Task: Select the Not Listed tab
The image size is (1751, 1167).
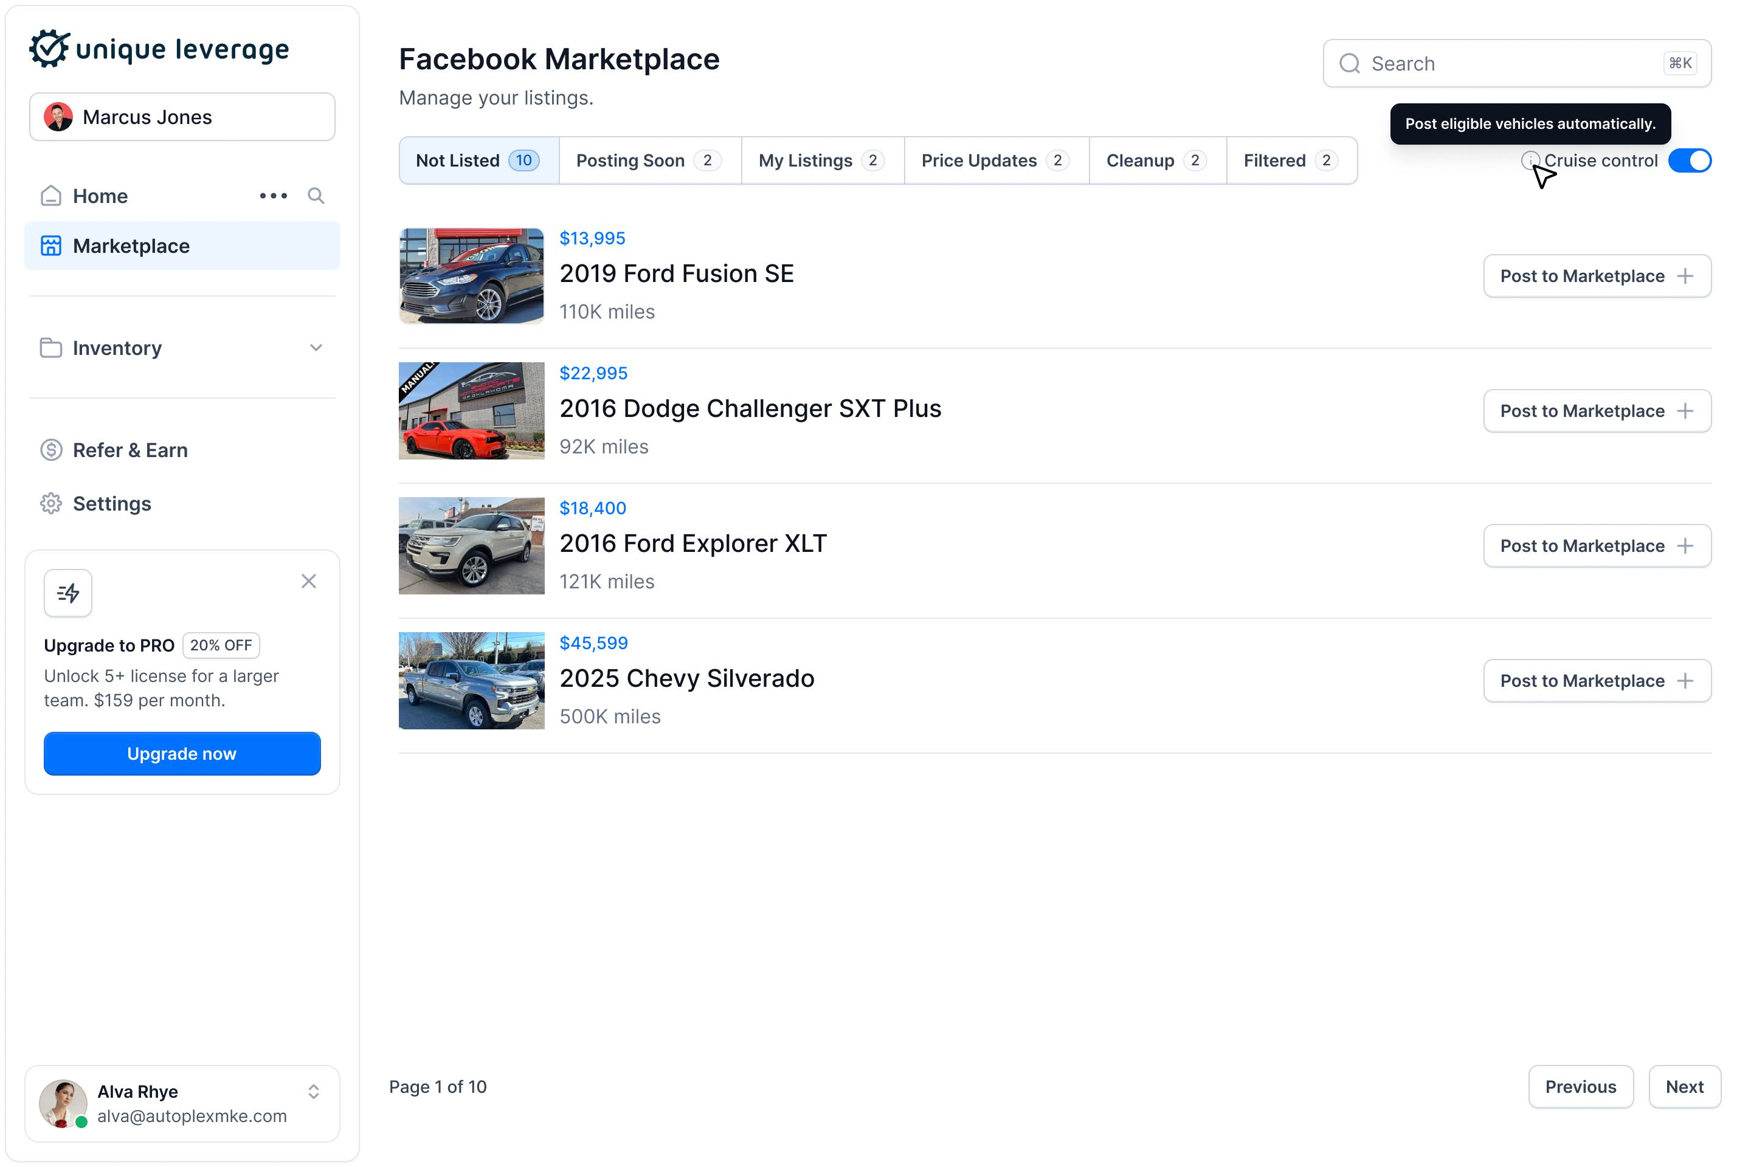Action: click(x=478, y=160)
